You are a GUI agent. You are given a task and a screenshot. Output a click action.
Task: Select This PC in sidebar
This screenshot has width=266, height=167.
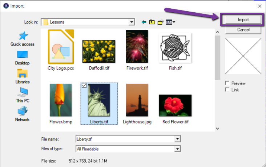[23, 95]
